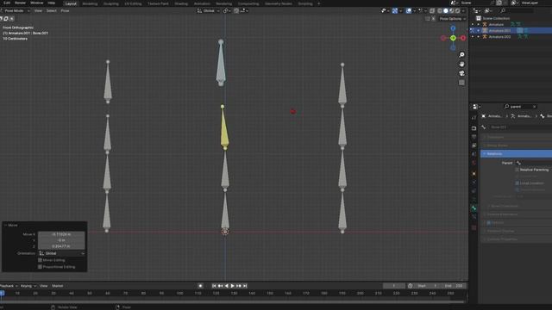Click outliner display mode icon
This screenshot has height=310, width=552.
point(487,11)
